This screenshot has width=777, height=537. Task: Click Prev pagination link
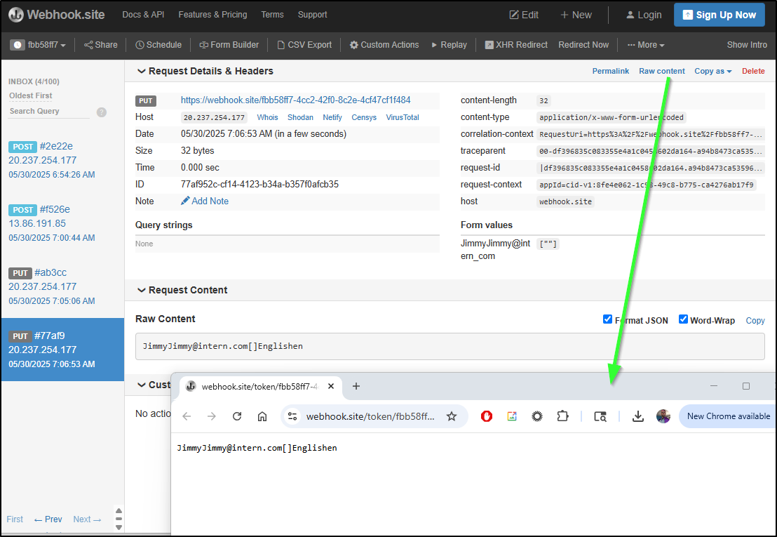pyautogui.click(x=48, y=519)
